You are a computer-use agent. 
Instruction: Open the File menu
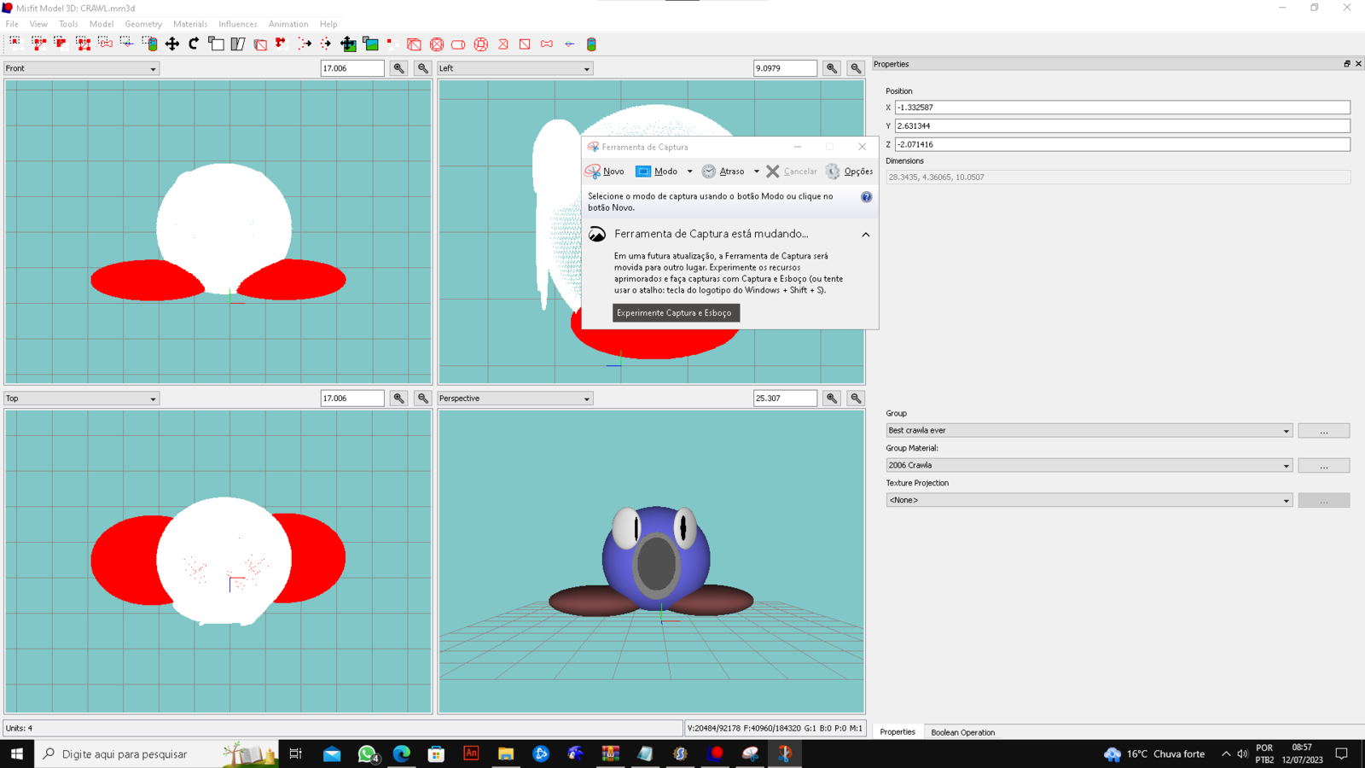pos(12,24)
